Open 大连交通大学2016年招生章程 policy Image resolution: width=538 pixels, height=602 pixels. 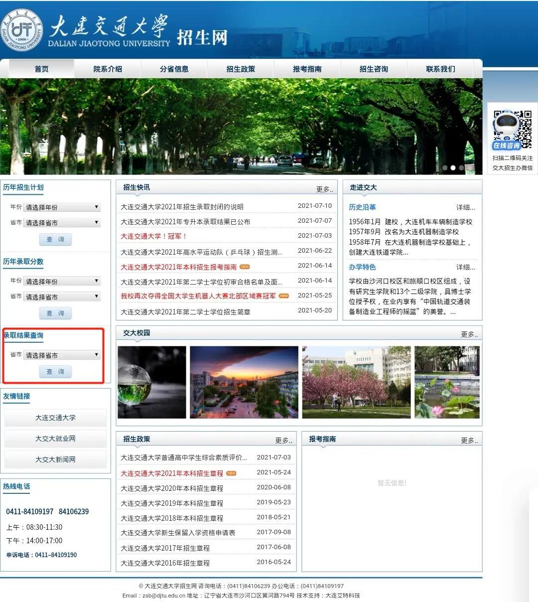[x=165, y=563]
